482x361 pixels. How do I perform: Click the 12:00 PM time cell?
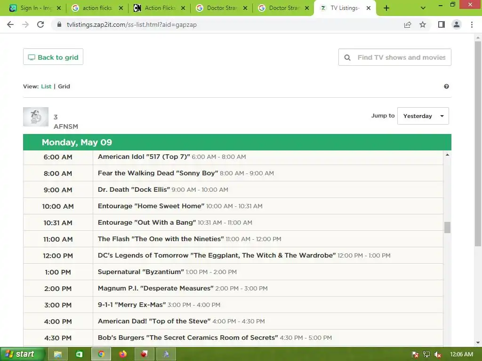point(58,256)
